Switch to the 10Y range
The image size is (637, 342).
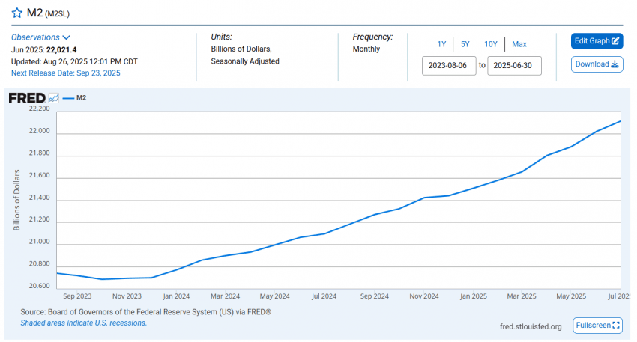click(x=490, y=44)
